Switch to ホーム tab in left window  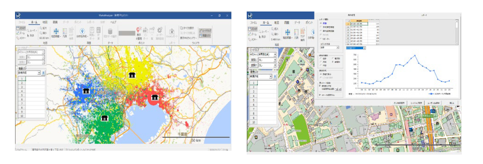click(x=35, y=22)
